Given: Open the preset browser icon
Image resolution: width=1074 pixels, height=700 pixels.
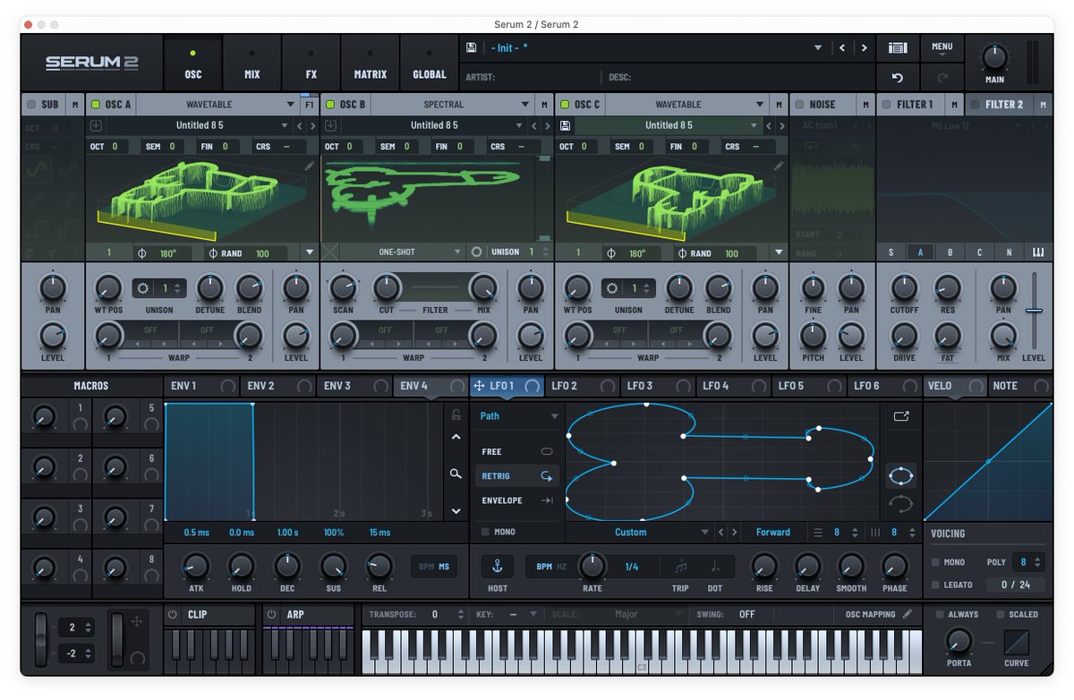Looking at the screenshot, I should click(898, 47).
